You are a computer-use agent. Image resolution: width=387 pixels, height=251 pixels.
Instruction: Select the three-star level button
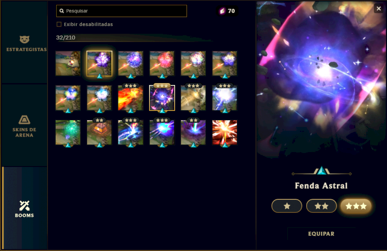(356, 206)
